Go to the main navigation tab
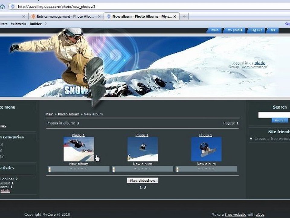Screen dimensions: 290x218 pos(214,30)
